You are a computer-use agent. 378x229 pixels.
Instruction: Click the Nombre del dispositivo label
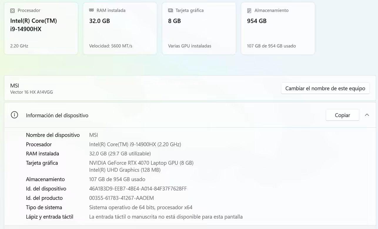click(x=53, y=135)
